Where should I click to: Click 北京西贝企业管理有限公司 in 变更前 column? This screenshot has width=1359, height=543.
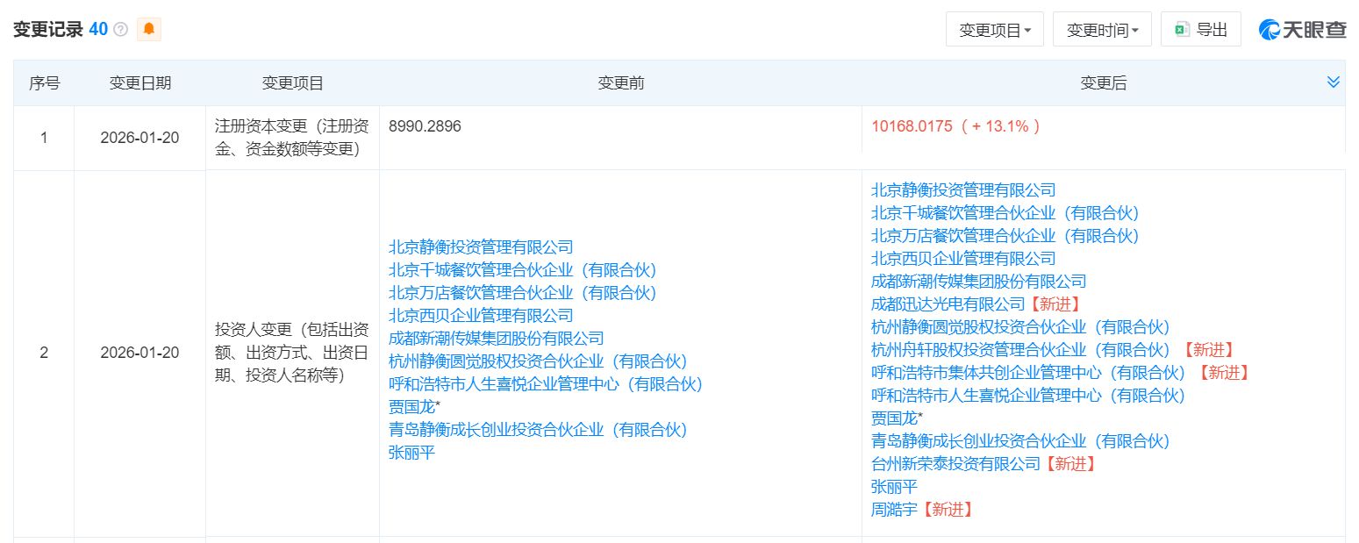coord(480,315)
